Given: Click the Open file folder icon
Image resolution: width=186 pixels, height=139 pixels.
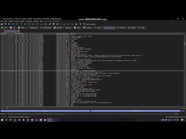Looking at the screenshot, I should (x=2, y=24).
